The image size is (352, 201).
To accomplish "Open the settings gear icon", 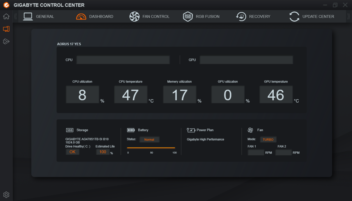I will click(x=6, y=195).
